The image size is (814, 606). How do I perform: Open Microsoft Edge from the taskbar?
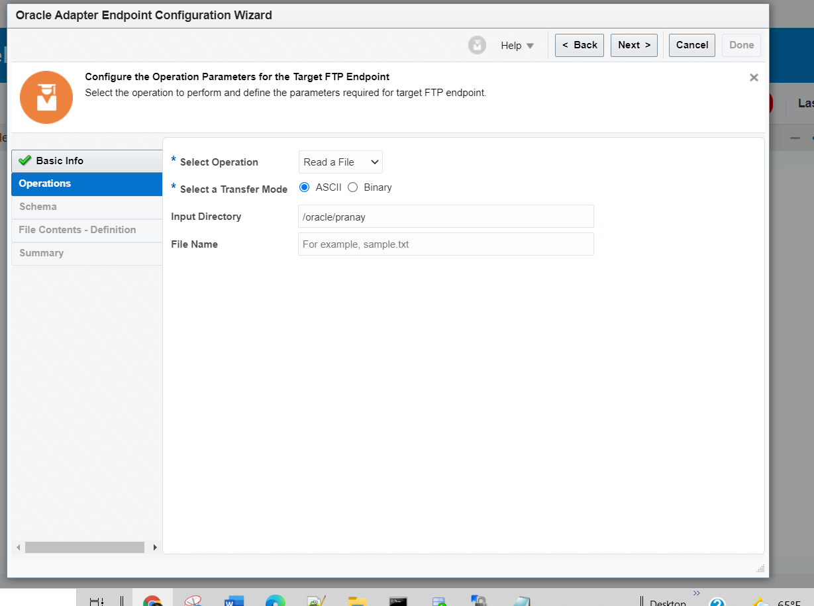point(275,601)
